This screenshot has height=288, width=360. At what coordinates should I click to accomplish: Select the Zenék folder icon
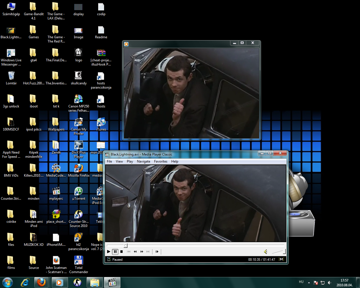(56, 147)
